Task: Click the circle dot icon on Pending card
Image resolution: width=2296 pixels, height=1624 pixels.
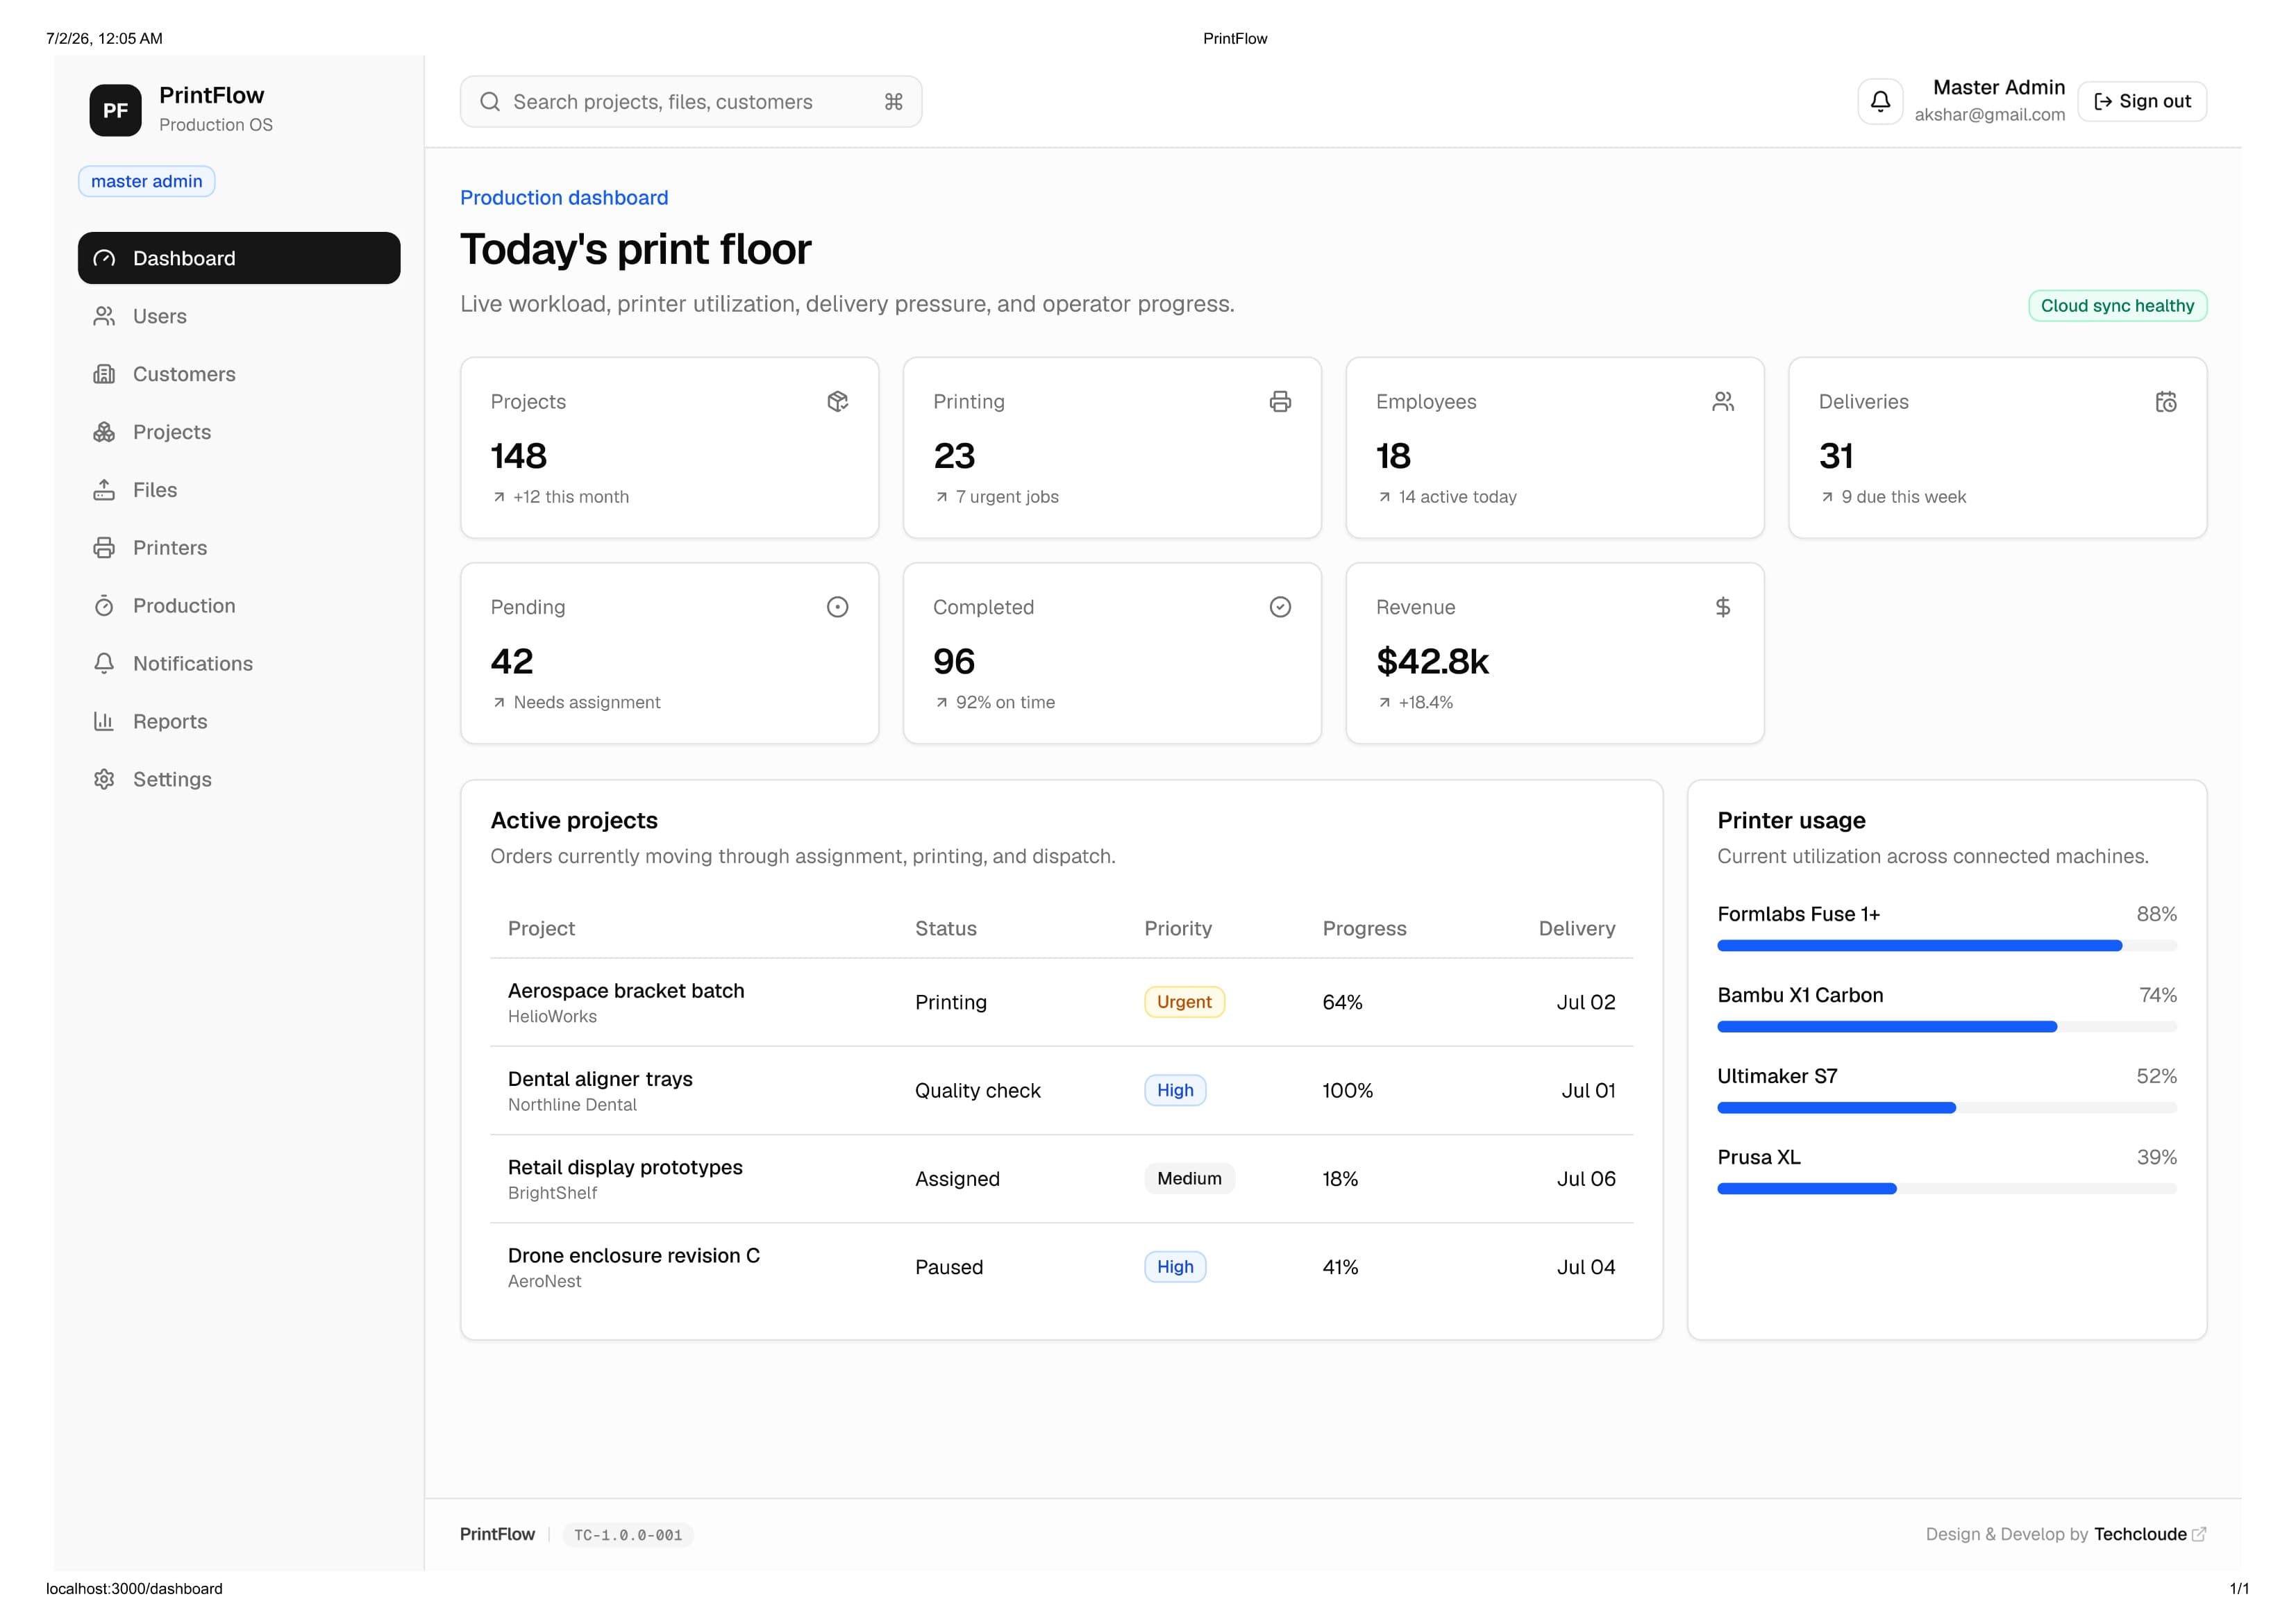Action: point(838,608)
